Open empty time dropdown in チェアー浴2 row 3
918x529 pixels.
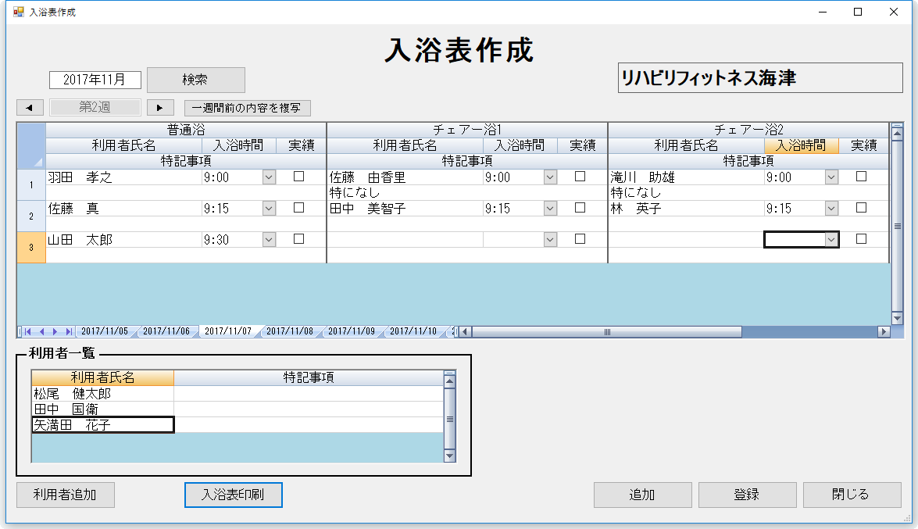click(x=831, y=240)
